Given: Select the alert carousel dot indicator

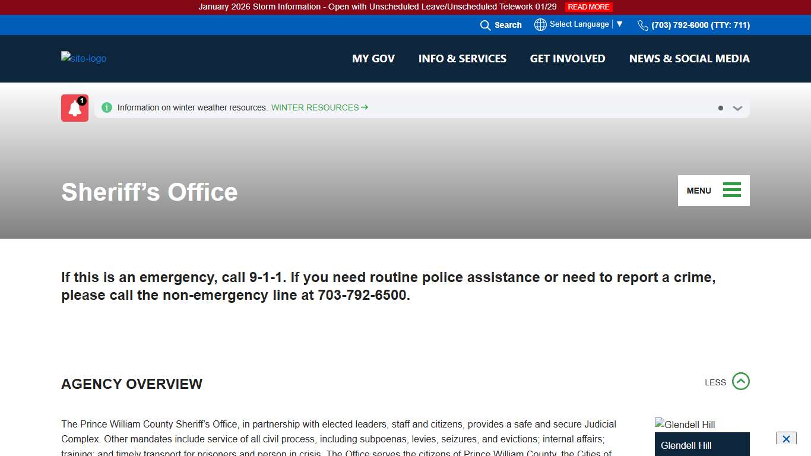Looking at the screenshot, I should tap(721, 108).
